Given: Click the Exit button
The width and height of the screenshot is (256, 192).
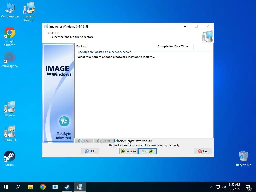Looking at the screenshot, I should [x=203, y=151].
